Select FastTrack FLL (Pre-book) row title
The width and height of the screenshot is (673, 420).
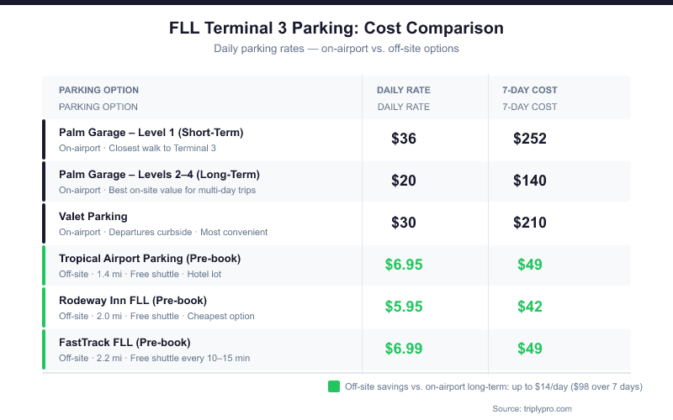tap(125, 343)
